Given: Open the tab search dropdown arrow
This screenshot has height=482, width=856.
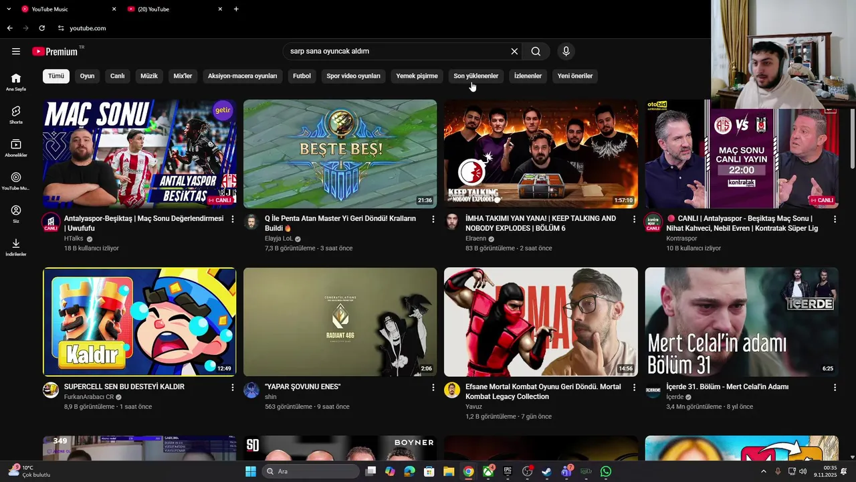Looking at the screenshot, I should pos(9,9).
